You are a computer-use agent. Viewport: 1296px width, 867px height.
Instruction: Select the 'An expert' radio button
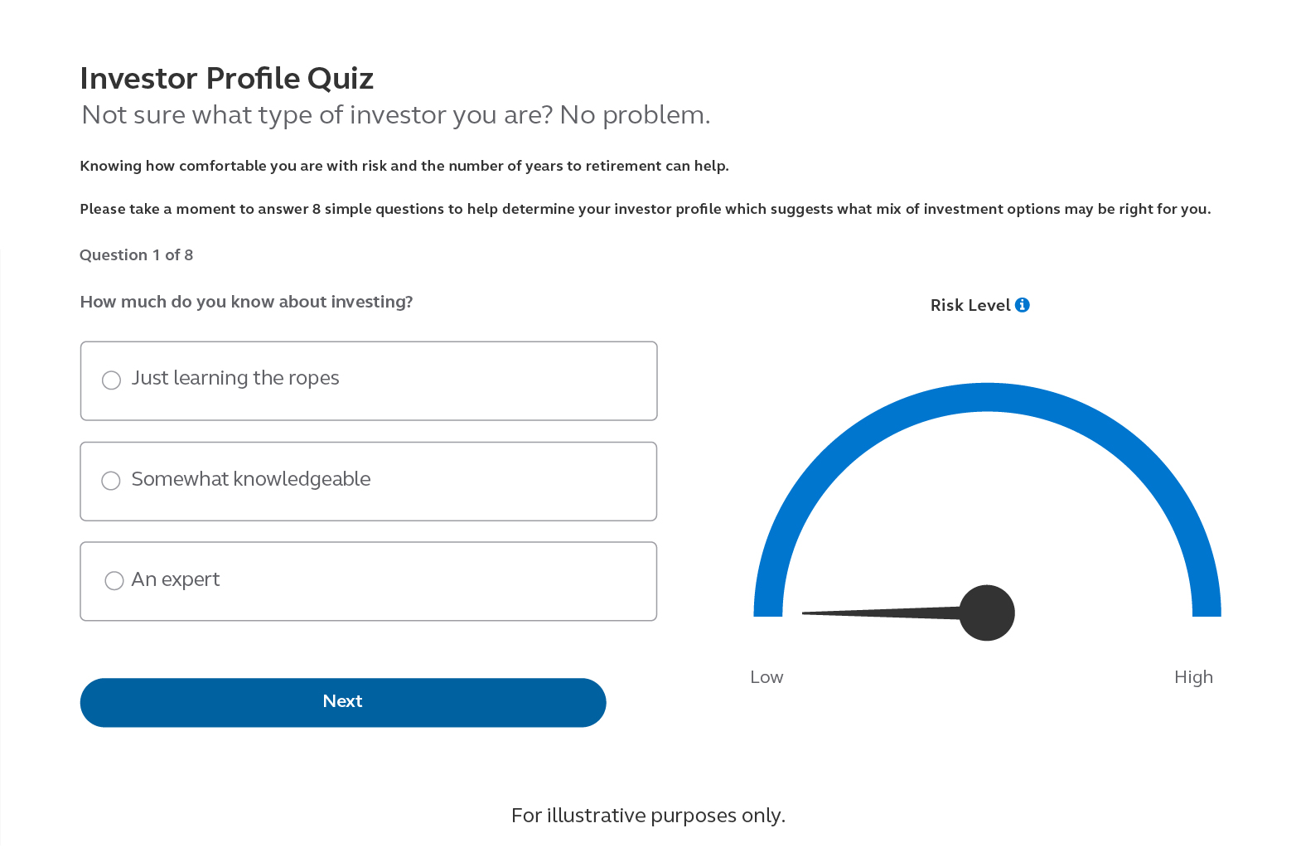114,580
